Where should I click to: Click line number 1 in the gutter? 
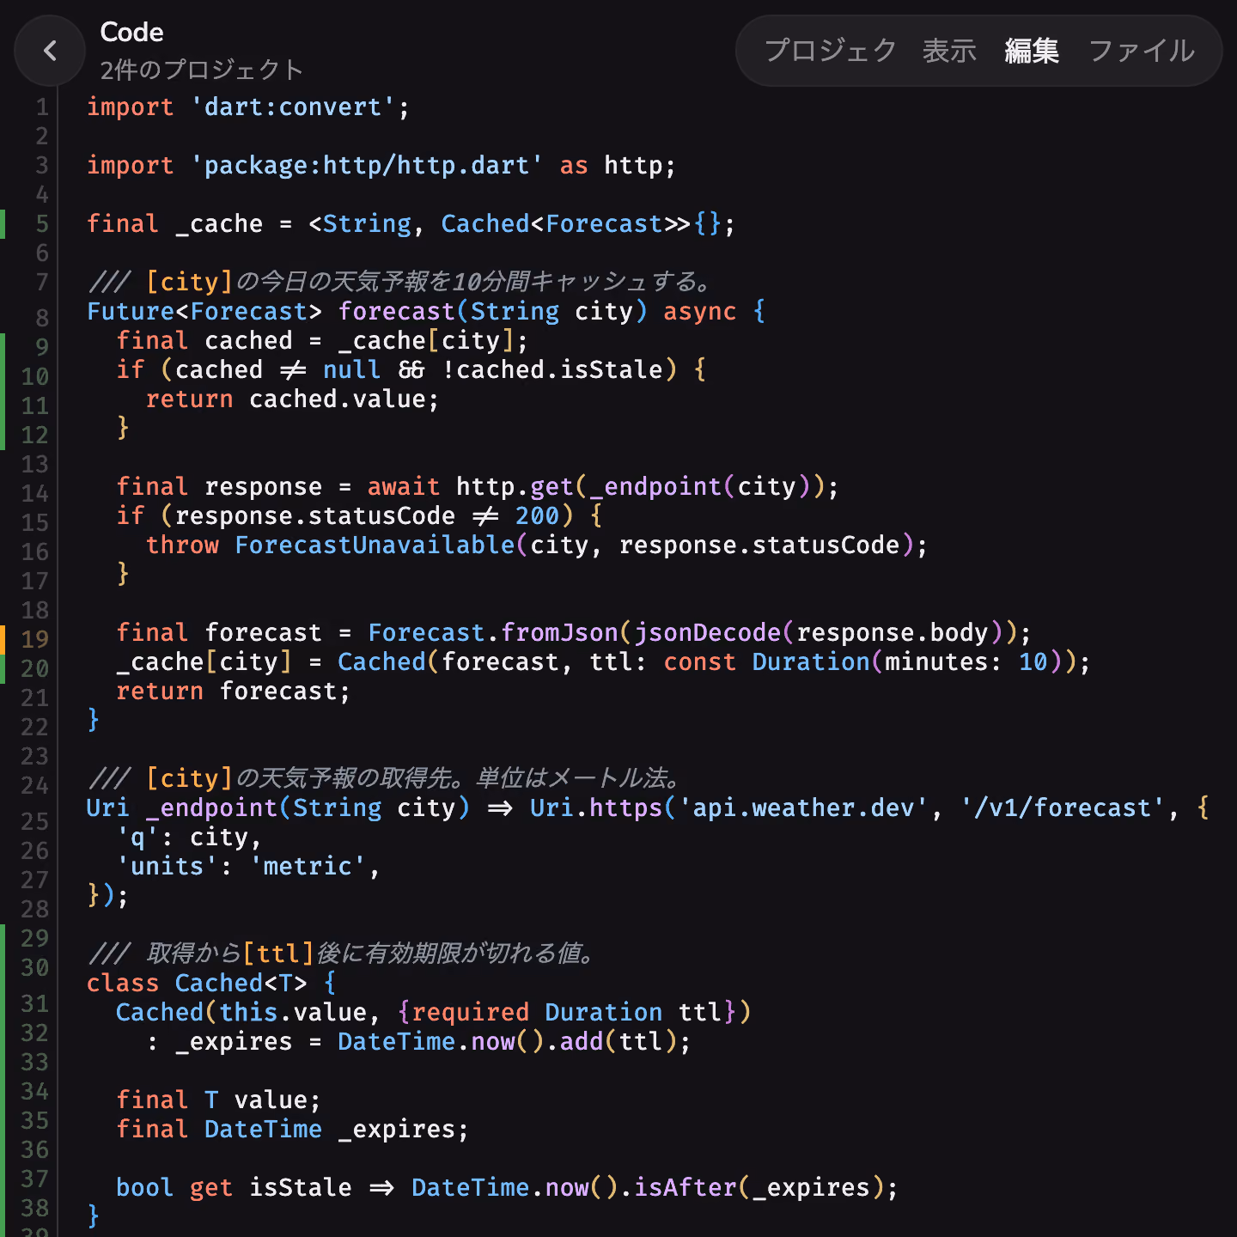point(41,107)
